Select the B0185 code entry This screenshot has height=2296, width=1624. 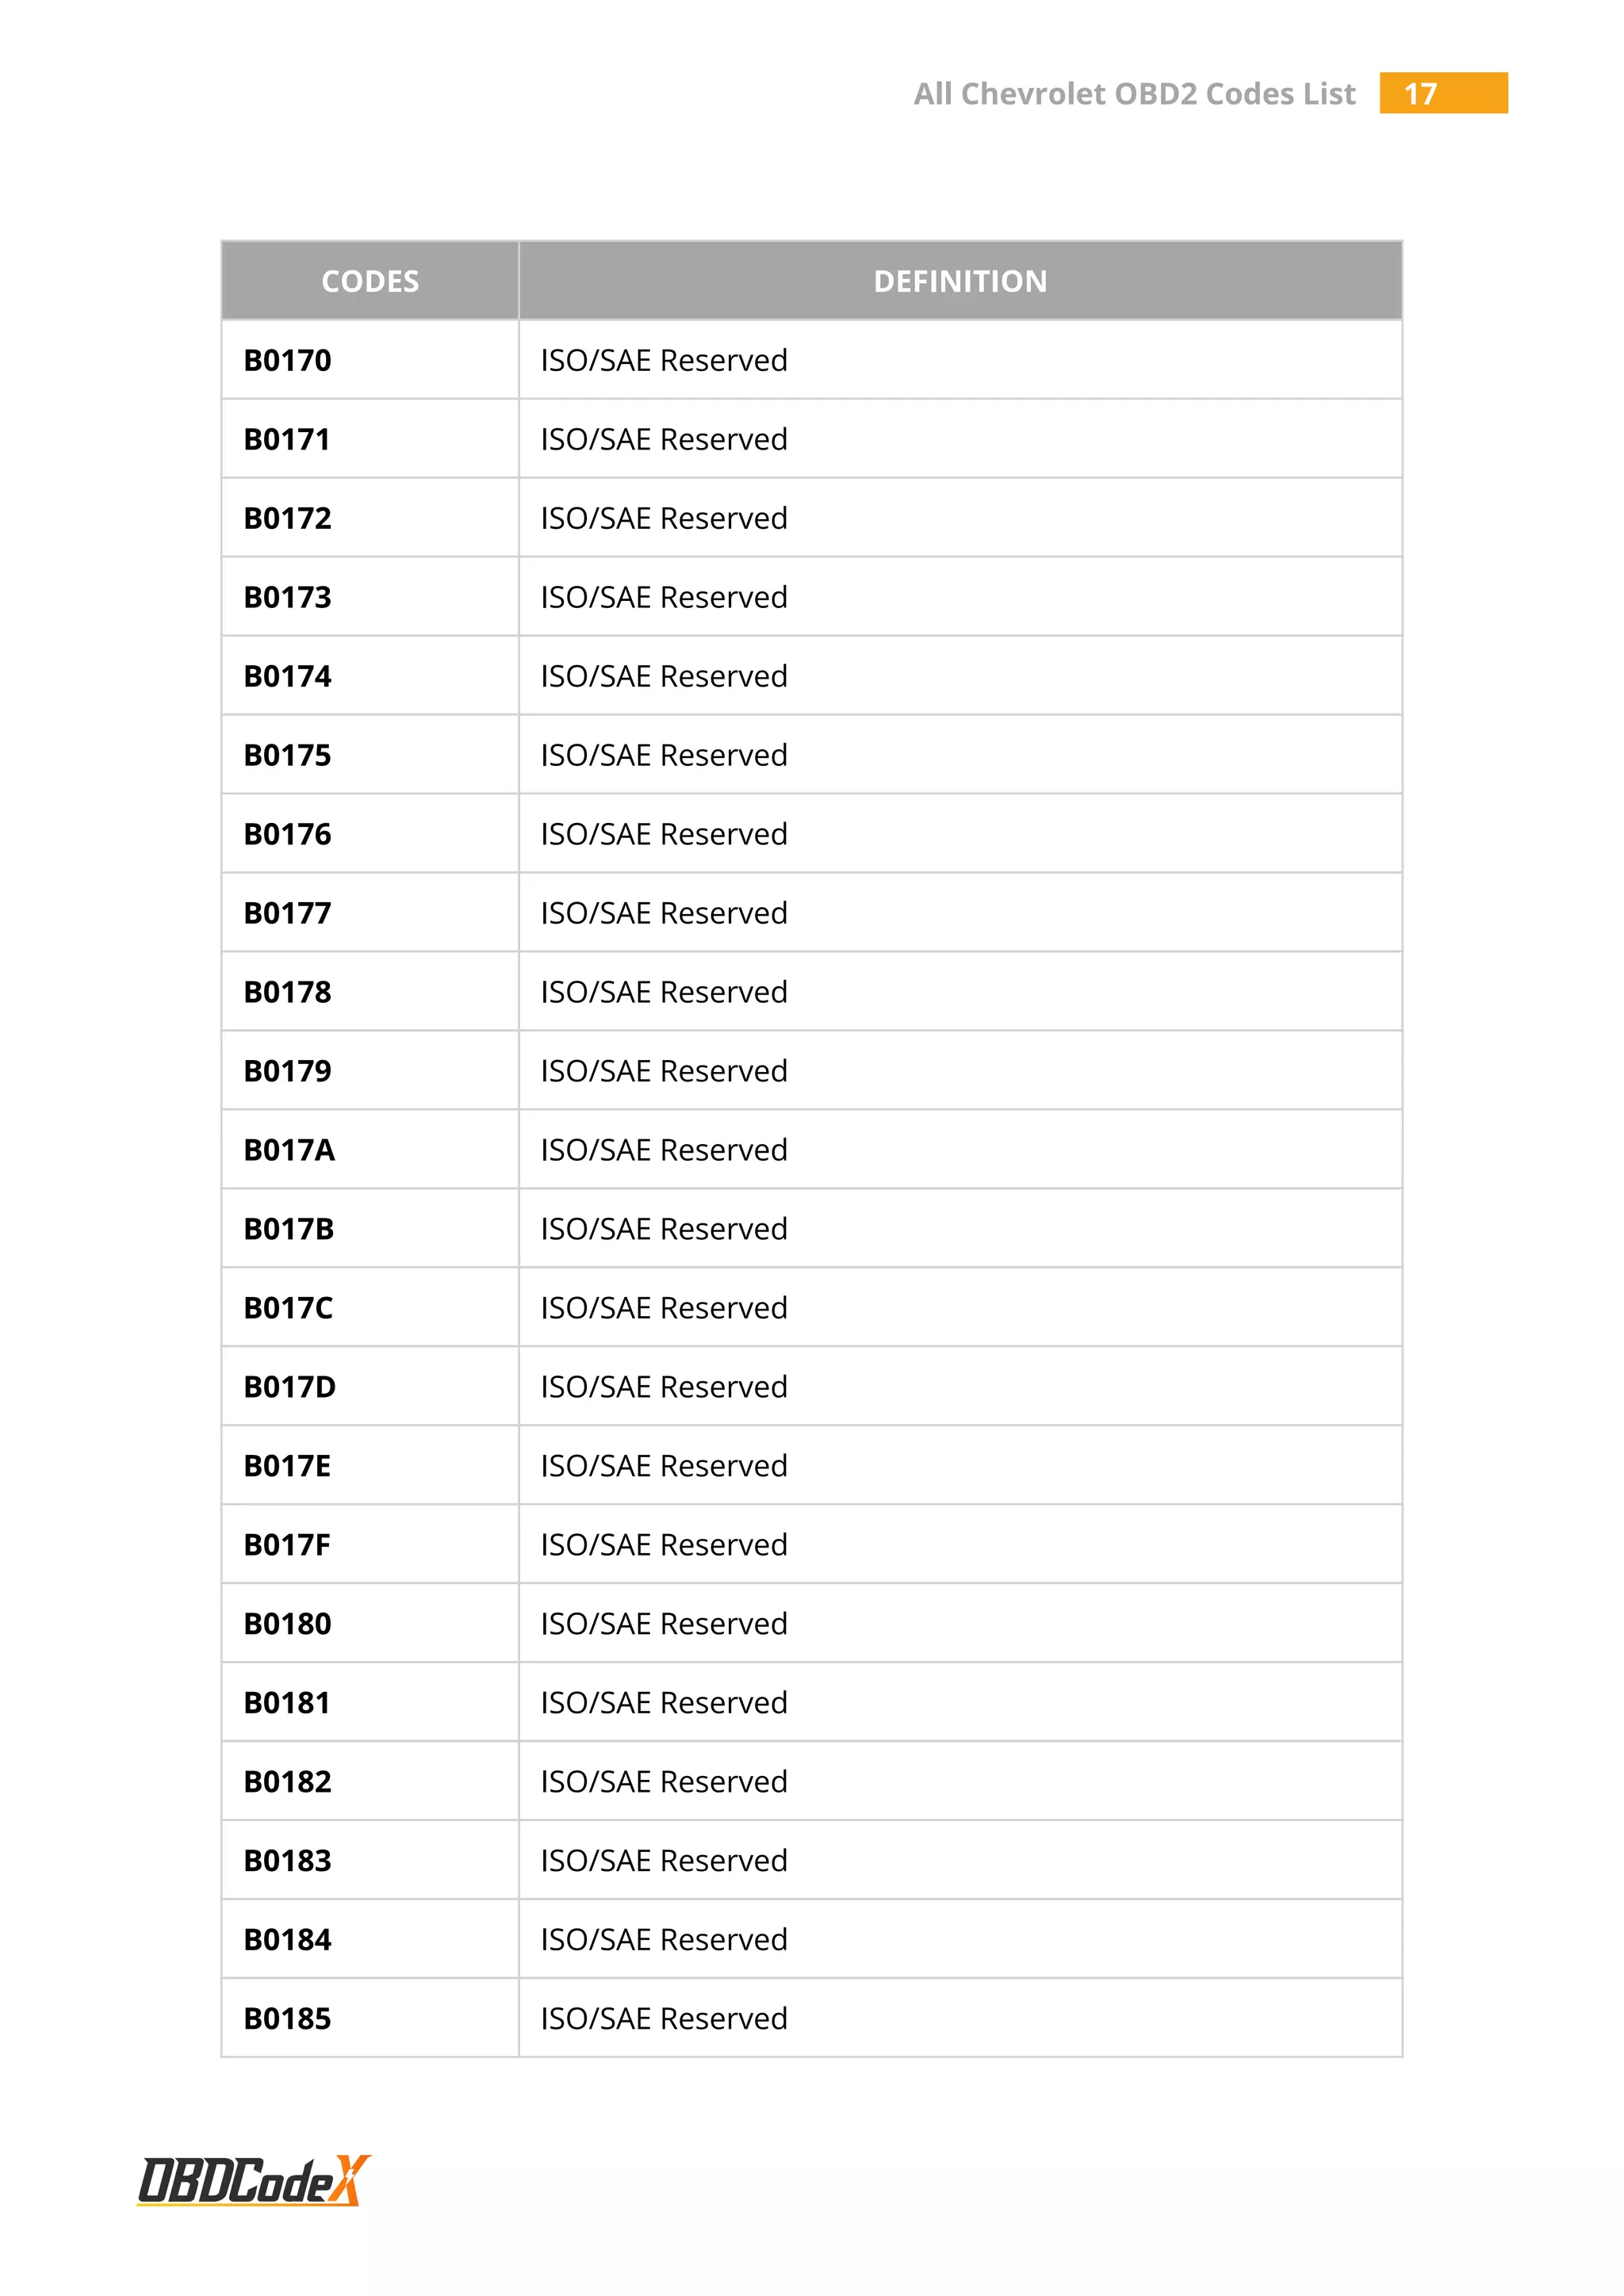287,2019
